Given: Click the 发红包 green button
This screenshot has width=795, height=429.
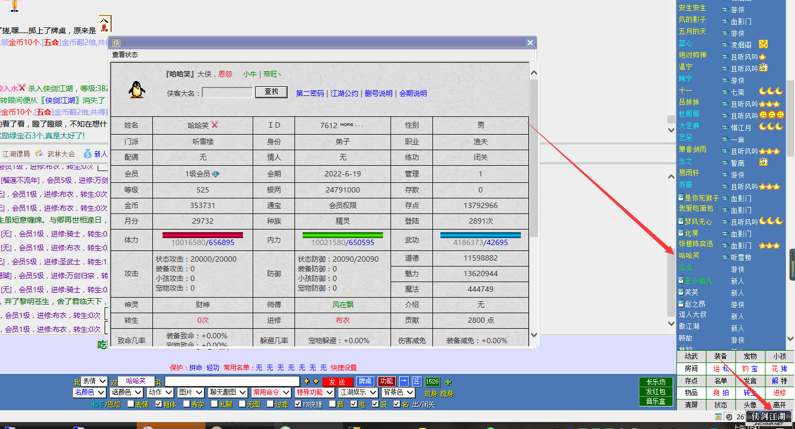Looking at the screenshot, I should coord(656,392).
